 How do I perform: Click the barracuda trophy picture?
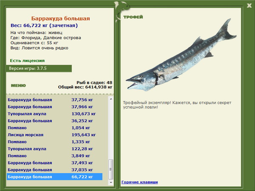pyautogui.click(x=181, y=55)
